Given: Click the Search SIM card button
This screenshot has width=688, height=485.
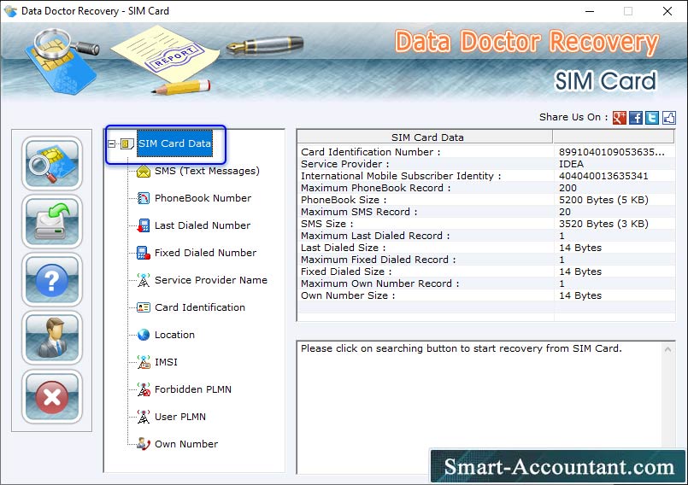Looking at the screenshot, I should 52,163.
